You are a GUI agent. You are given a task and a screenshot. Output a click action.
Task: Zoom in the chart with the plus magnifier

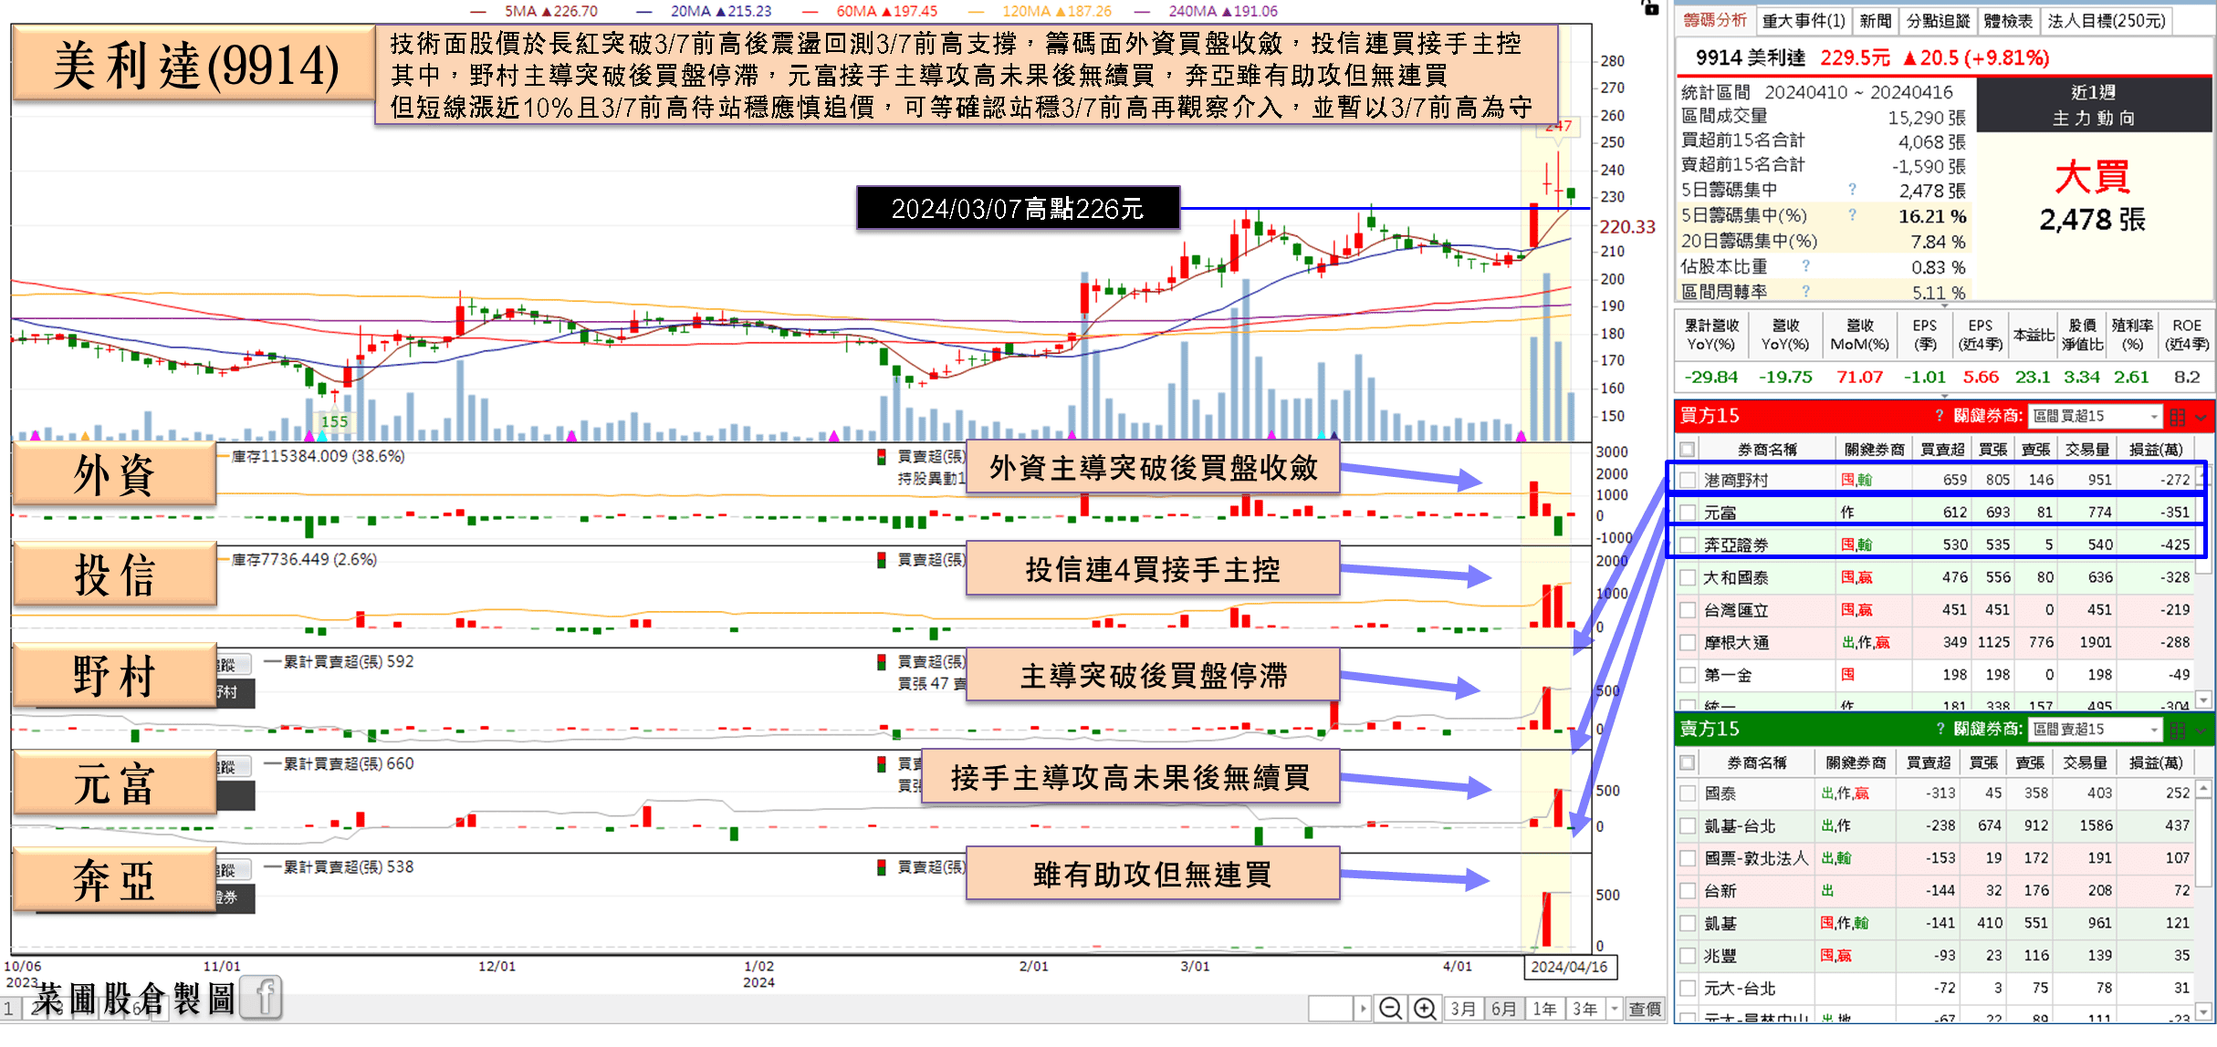click(x=1425, y=1009)
